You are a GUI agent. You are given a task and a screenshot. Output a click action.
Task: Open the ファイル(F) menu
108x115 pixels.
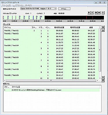tap(6, 5)
